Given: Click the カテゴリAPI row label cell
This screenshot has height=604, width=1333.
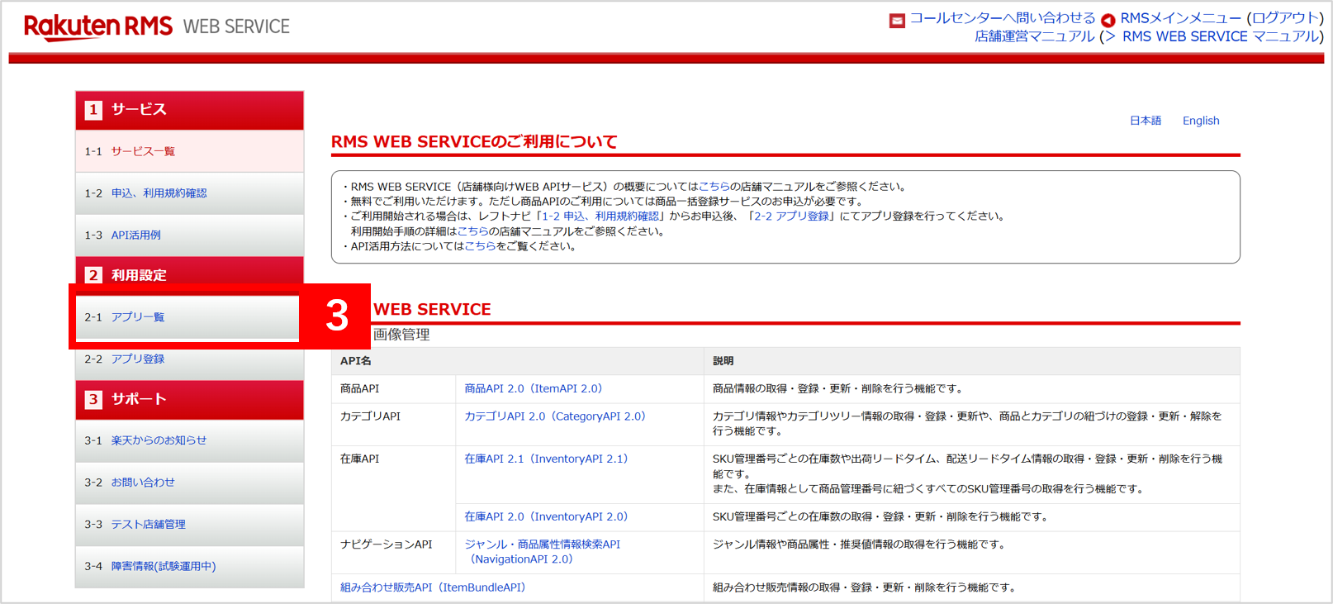Looking at the screenshot, I should pos(394,425).
